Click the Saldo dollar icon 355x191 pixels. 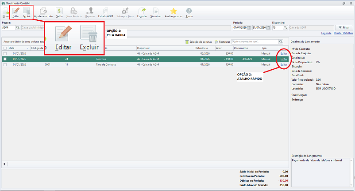[59, 13]
